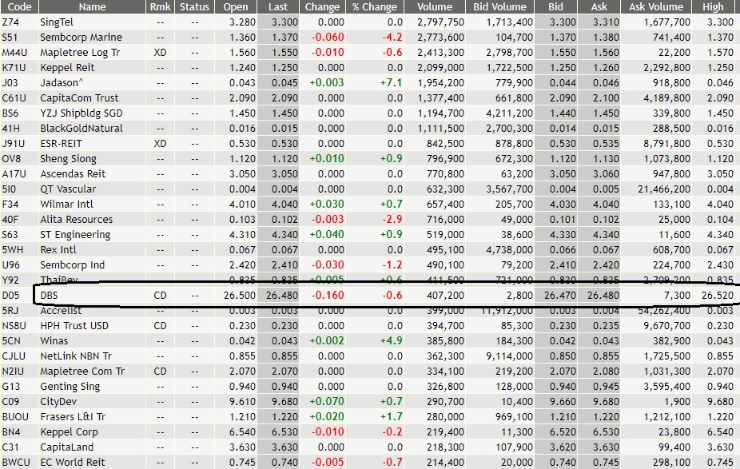
Task: Sort by the % Change column header
Action: click(375, 6)
